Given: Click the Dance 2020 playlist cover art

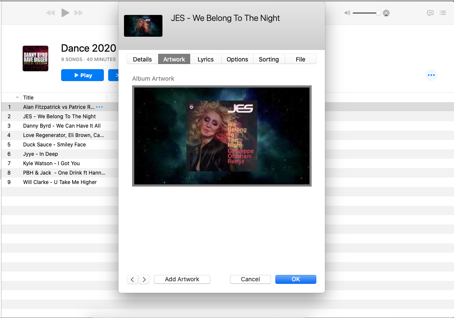Looking at the screenshot, I should 35,58.
